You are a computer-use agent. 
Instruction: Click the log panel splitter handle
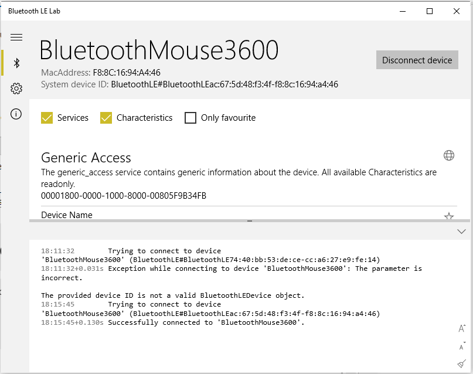click(250, 221)
